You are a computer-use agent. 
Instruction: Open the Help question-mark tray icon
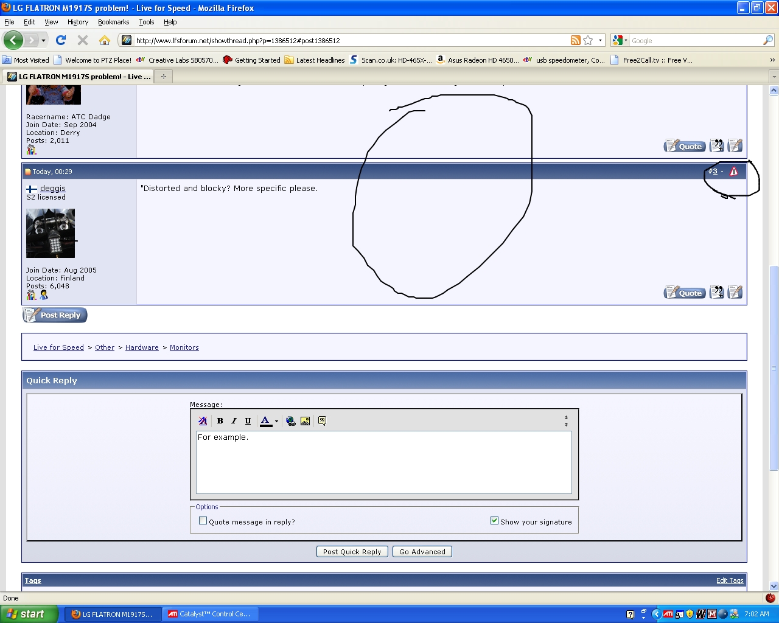coord(630,614)
